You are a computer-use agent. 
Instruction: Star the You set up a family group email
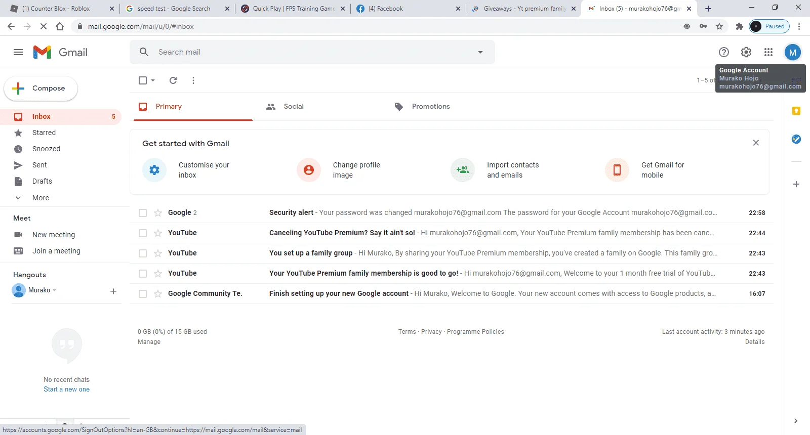point(158,253)
